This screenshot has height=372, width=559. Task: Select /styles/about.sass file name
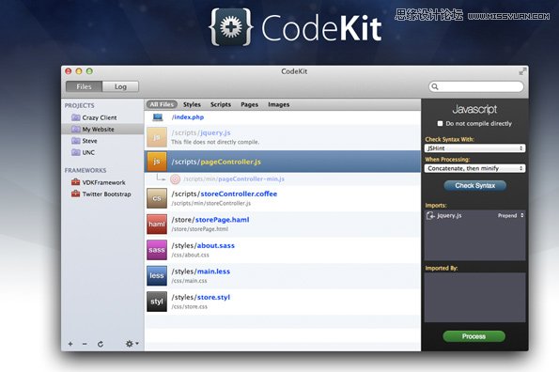point(203,245)
